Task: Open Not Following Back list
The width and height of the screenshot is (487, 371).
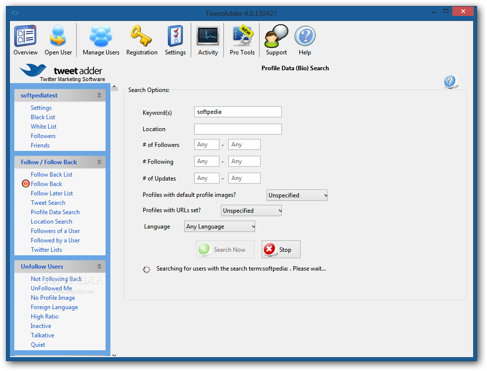Action: click(56, 278)
